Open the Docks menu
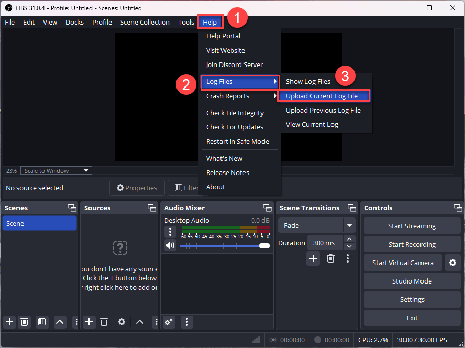The width and height of the screenshot is (465, 348). (x=75, y=22)
